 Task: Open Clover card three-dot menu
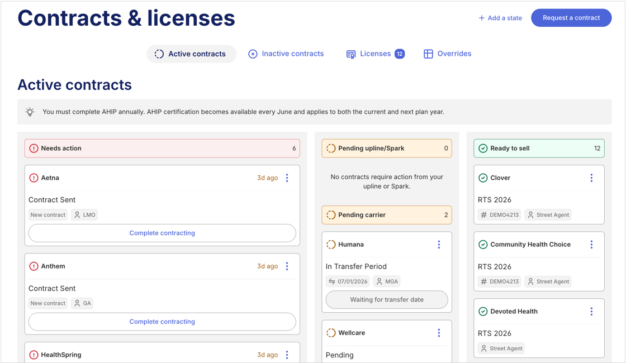(591, 178)
